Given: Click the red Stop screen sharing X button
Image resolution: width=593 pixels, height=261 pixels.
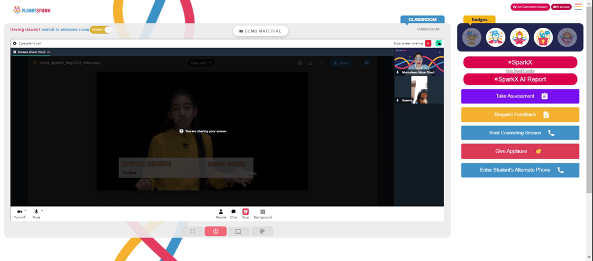Looking at the screenshot, I should coord(428,43).
